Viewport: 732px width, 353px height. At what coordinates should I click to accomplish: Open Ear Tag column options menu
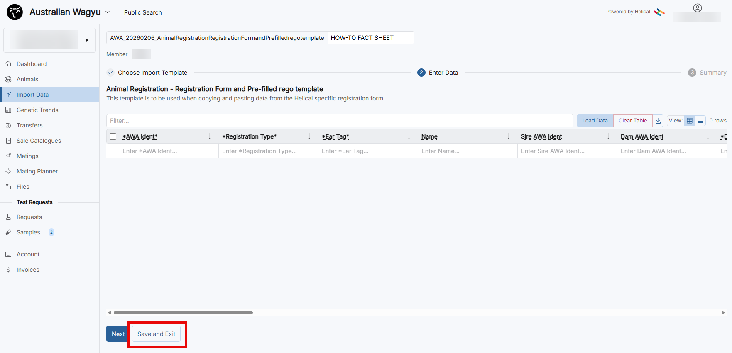point(409,136)
